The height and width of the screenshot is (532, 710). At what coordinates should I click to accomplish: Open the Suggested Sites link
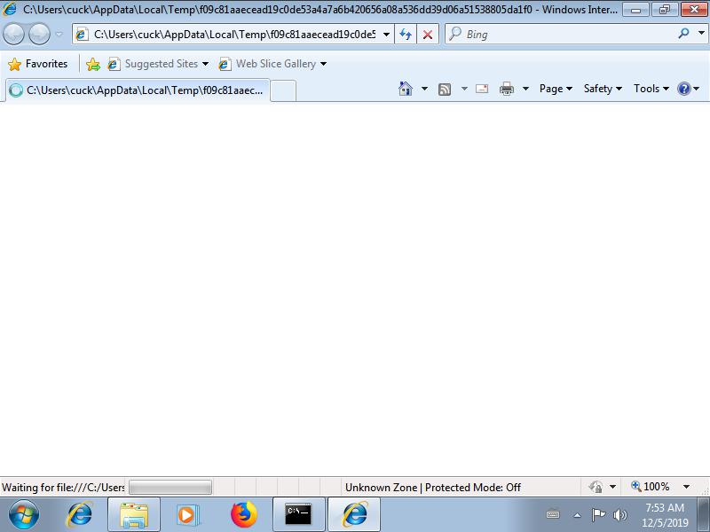pos(158,64)
